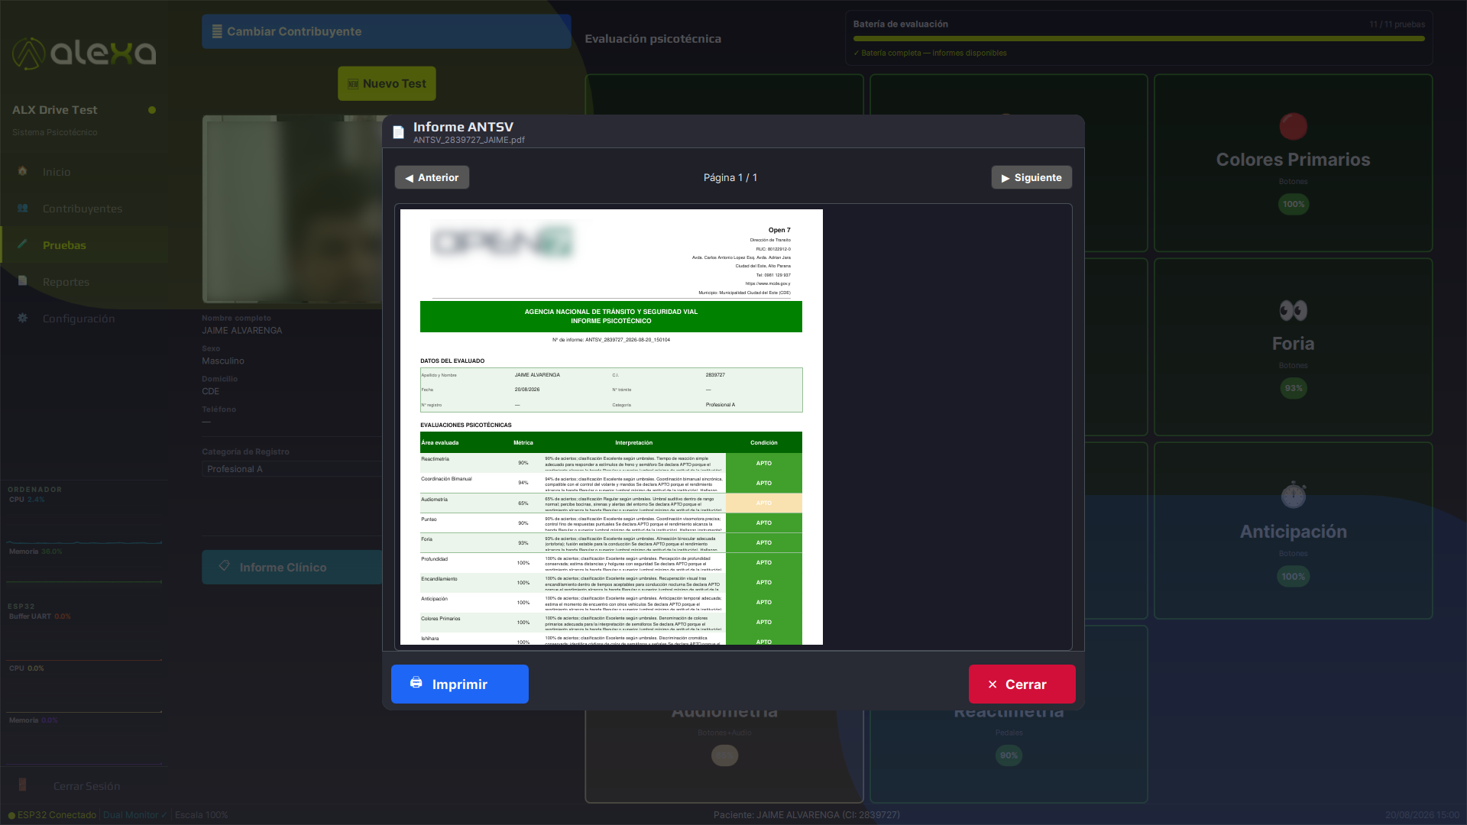Click the Cambiar Contribuyente button
This screenshot has height=825, width=1467.
click(x=387, y=31)
